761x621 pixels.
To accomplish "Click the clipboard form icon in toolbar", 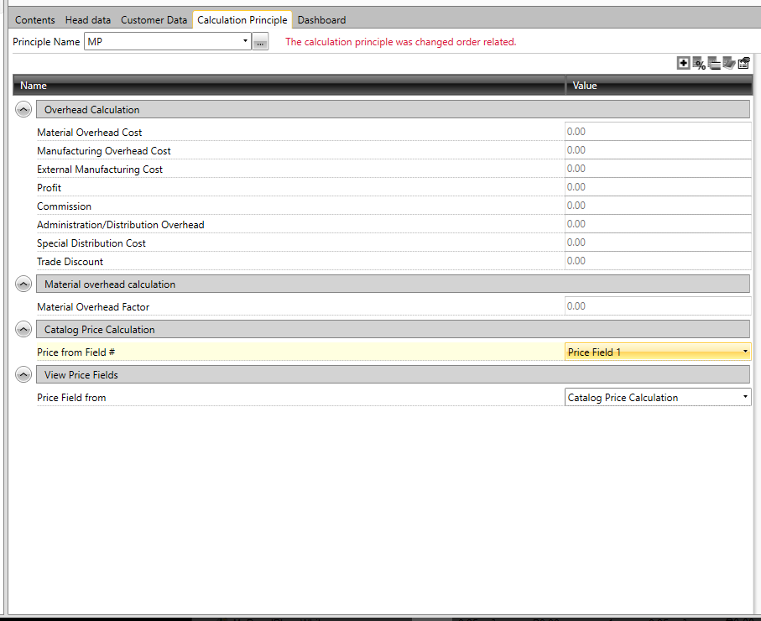I will pyautogui.click(x=743, y=64).
